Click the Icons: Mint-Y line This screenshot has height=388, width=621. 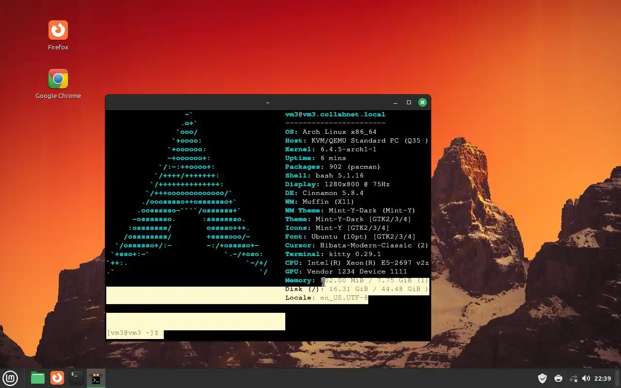coord(337,228)
